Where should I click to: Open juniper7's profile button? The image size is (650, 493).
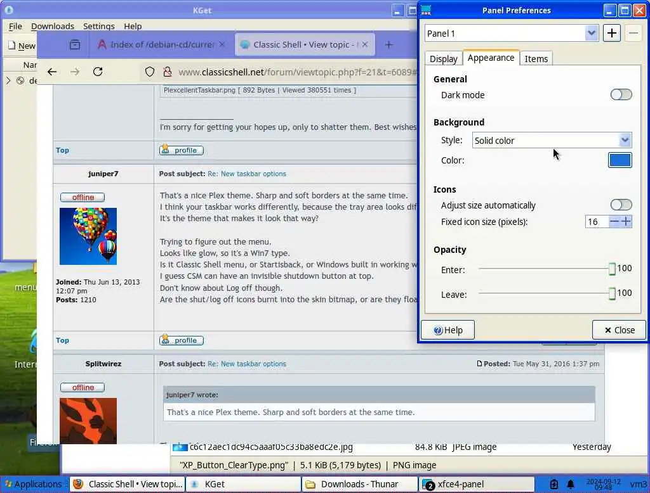pyautogui.click(x=182, y=340)
